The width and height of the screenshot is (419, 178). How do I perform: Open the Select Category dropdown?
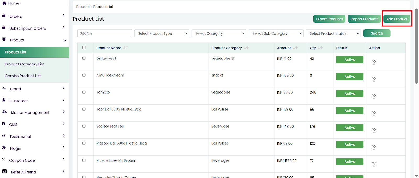(219, 33)
